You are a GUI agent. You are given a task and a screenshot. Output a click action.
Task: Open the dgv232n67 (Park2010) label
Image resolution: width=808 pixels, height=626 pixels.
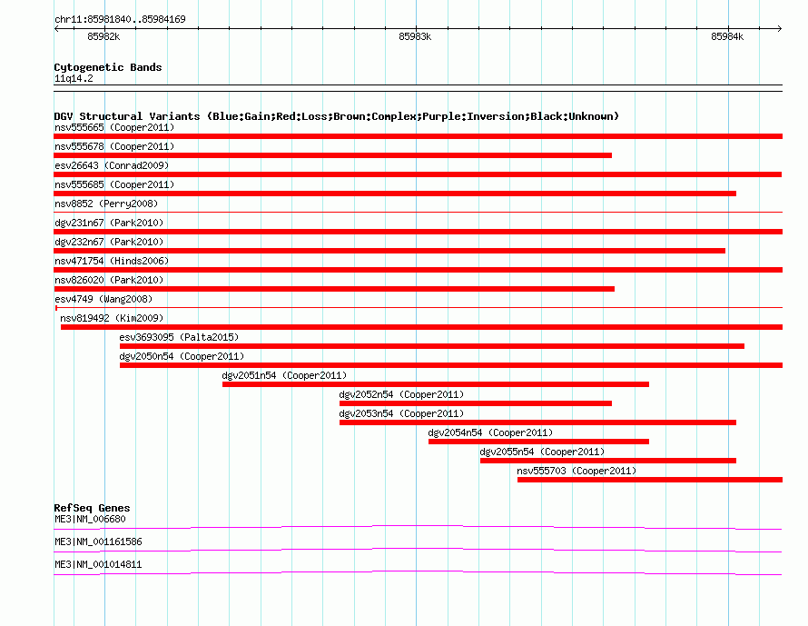tap(109, 242)
